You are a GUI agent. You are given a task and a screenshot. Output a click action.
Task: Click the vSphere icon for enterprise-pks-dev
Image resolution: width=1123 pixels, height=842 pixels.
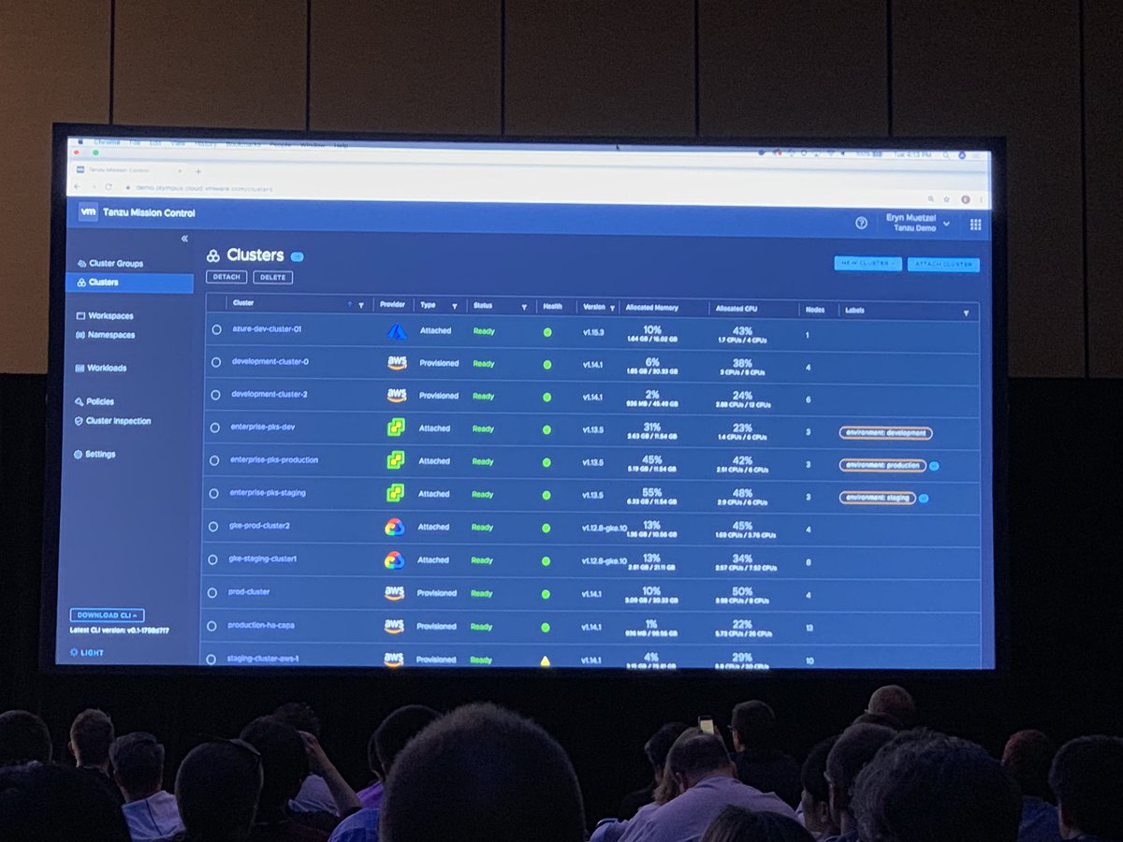(x=396, y=428)
